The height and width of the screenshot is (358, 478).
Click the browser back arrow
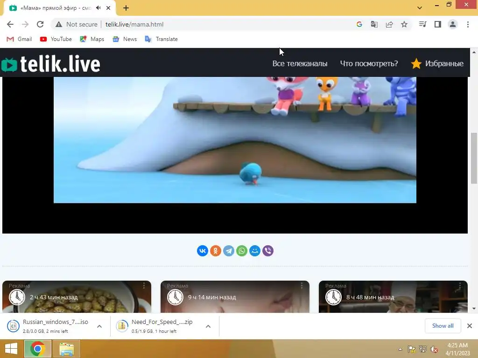(10, 24)
